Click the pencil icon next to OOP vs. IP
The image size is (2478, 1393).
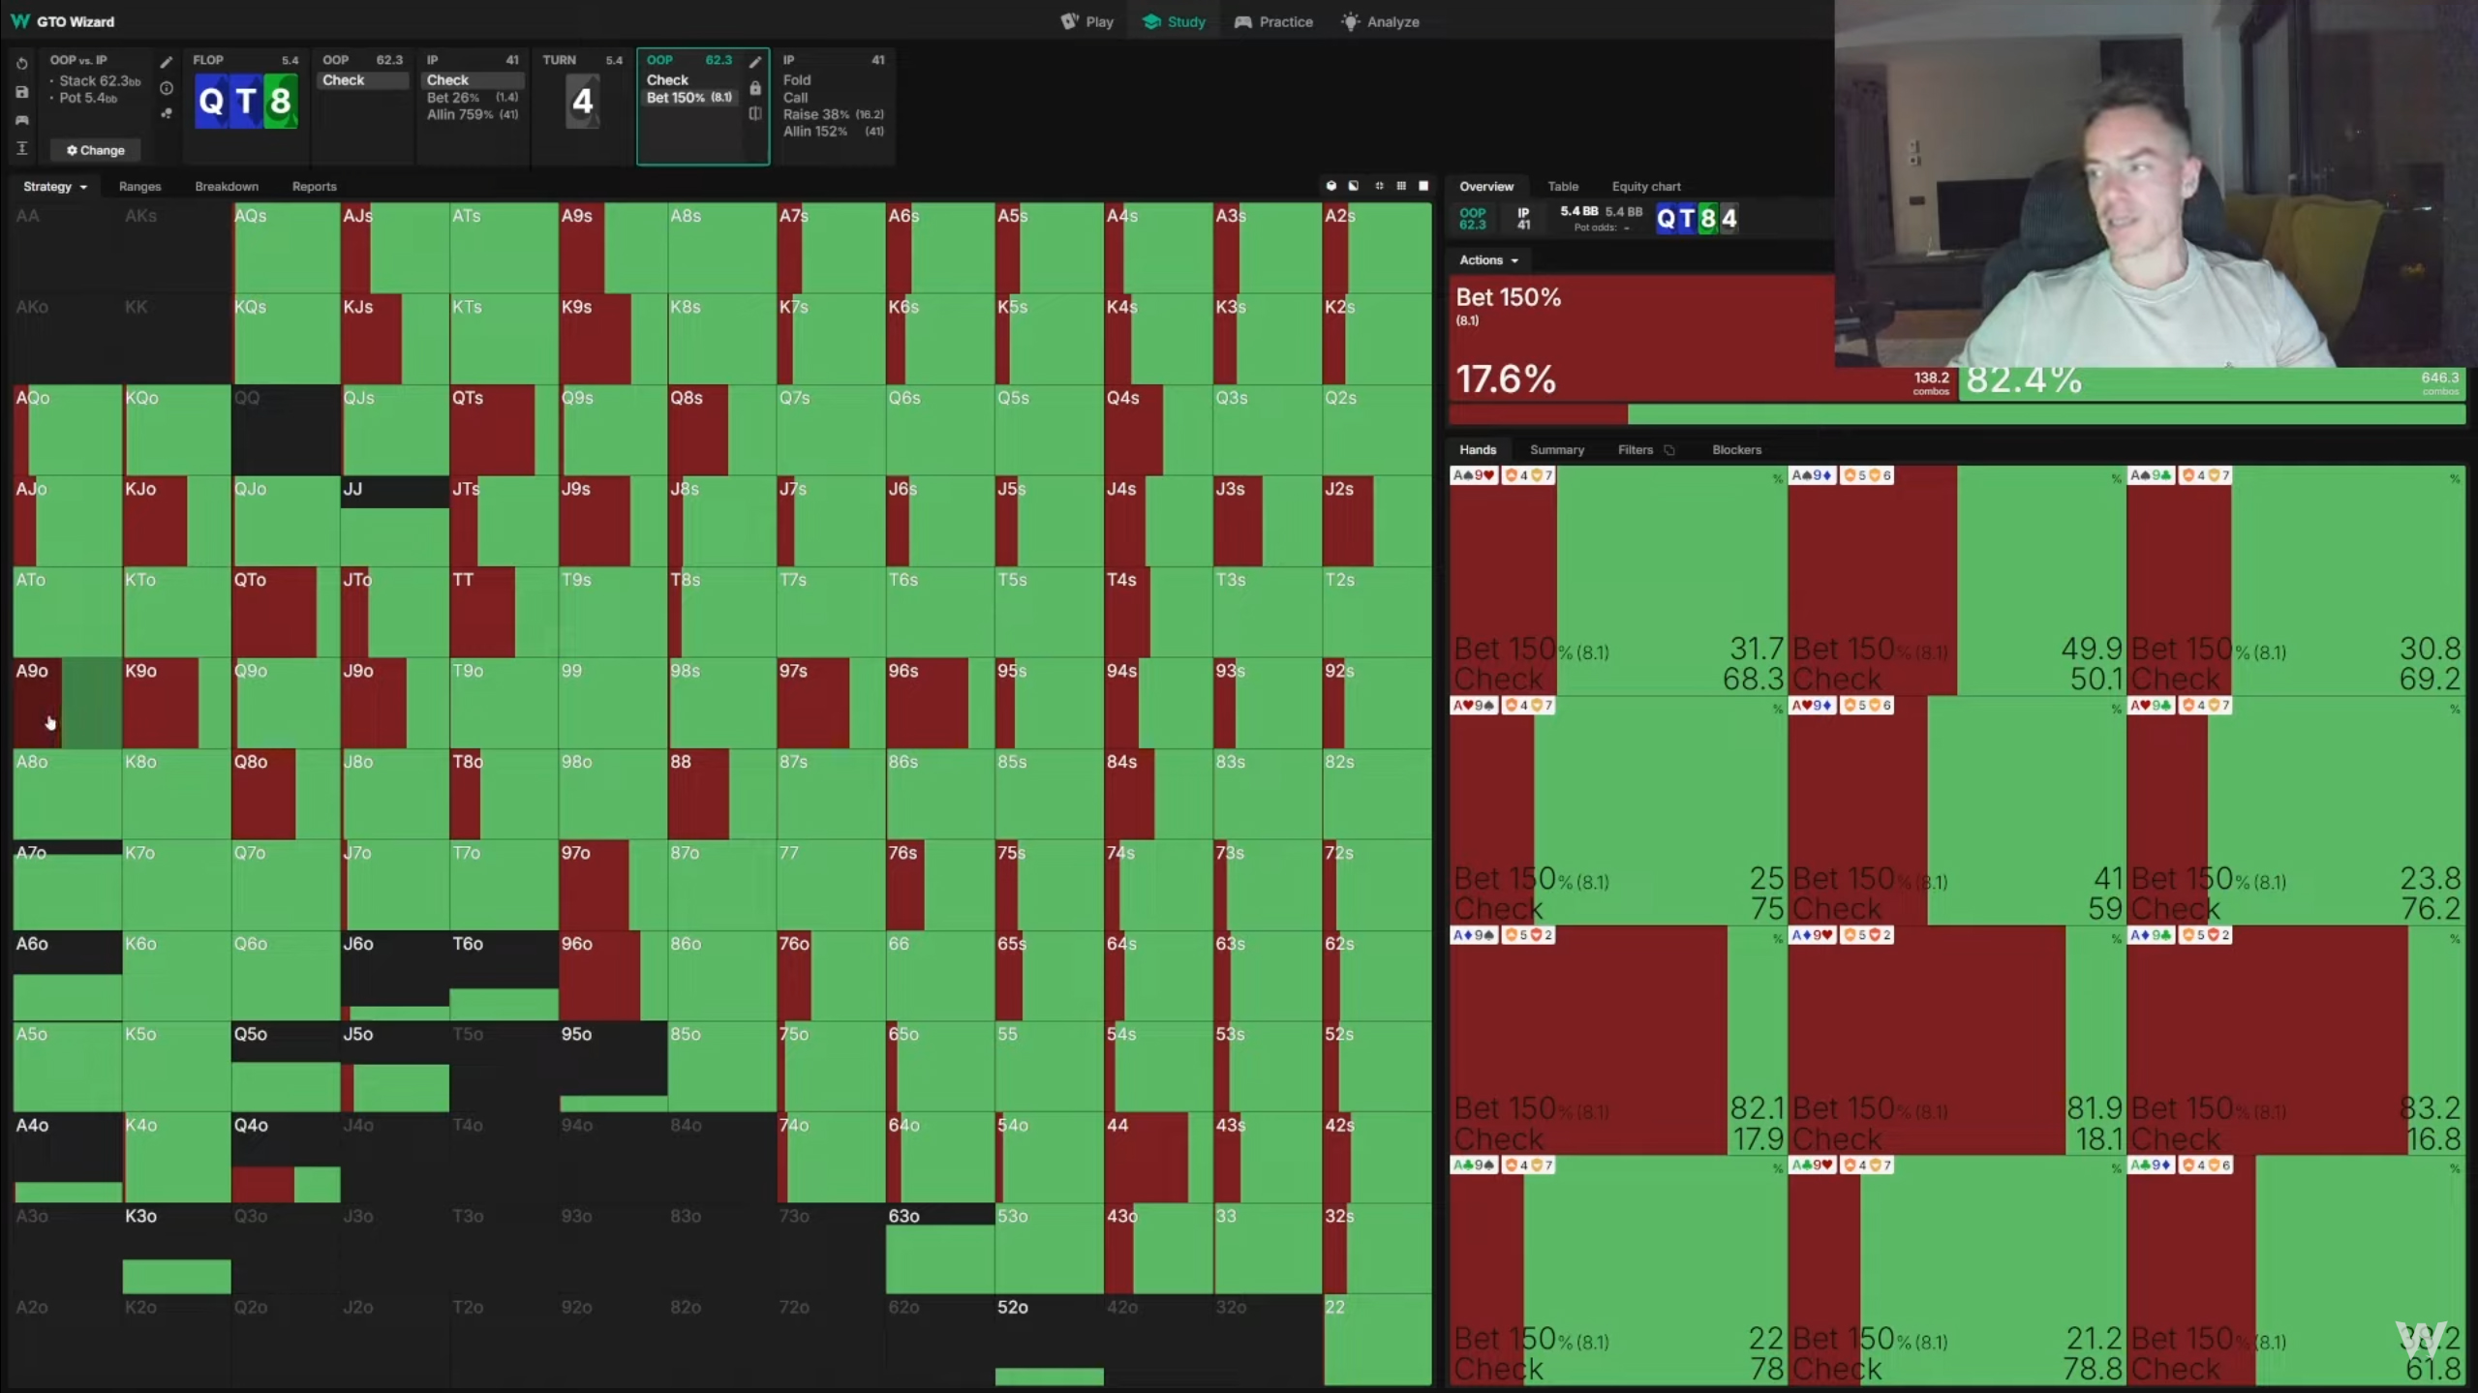(x=166, y=63)
